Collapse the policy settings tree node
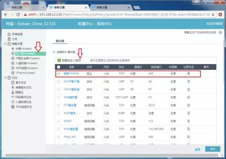 (5, 44)
